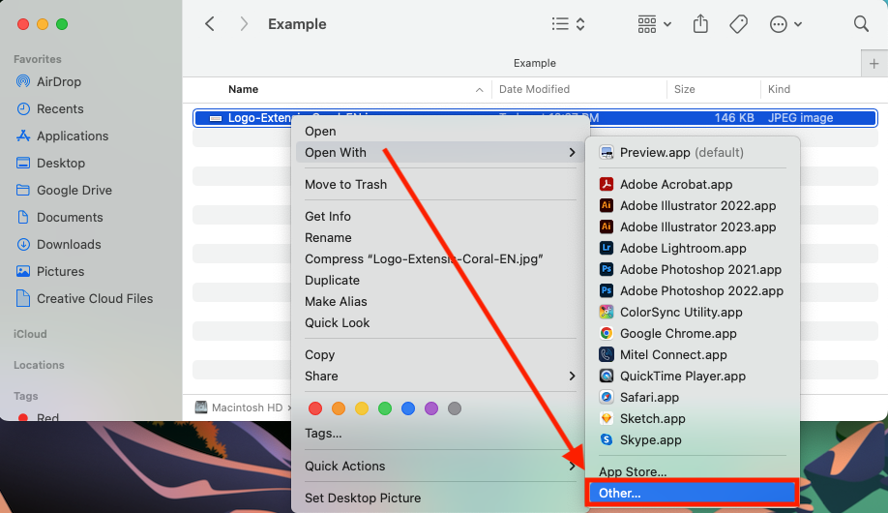Open the Search magnifier in Finder
The height and width of the screenshot is (513, 888).
(861, 24)
